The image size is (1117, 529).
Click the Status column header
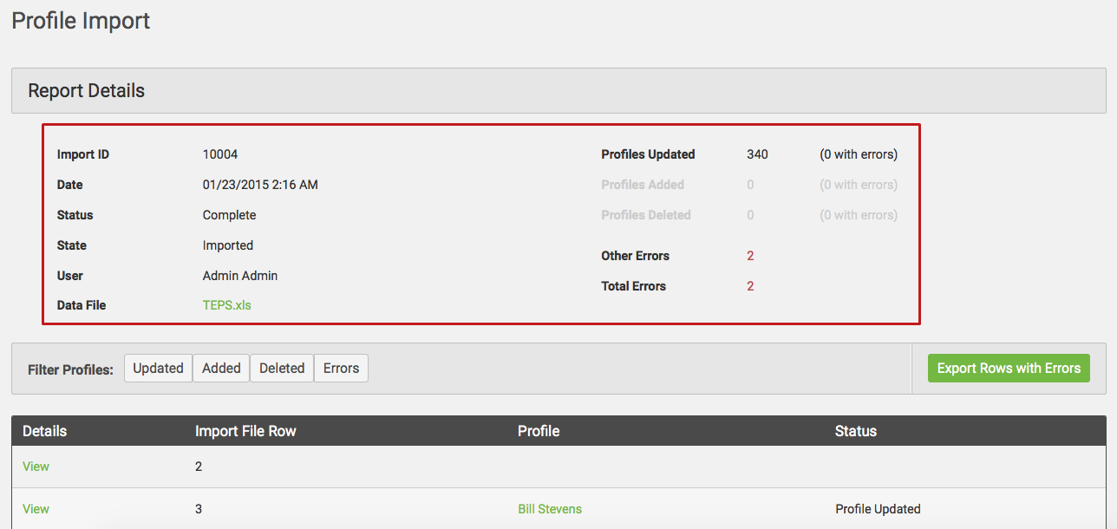pyautogui.click(x=856, y=431)
